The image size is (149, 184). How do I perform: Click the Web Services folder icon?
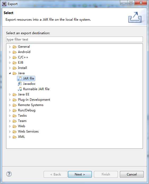click(15, 132)
